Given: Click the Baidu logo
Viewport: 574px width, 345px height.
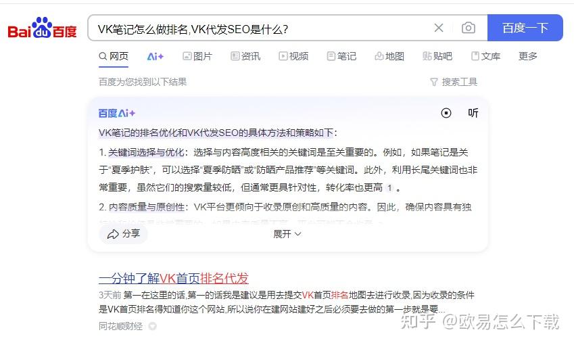Looking at the screenshot, I should click(42, 28).
